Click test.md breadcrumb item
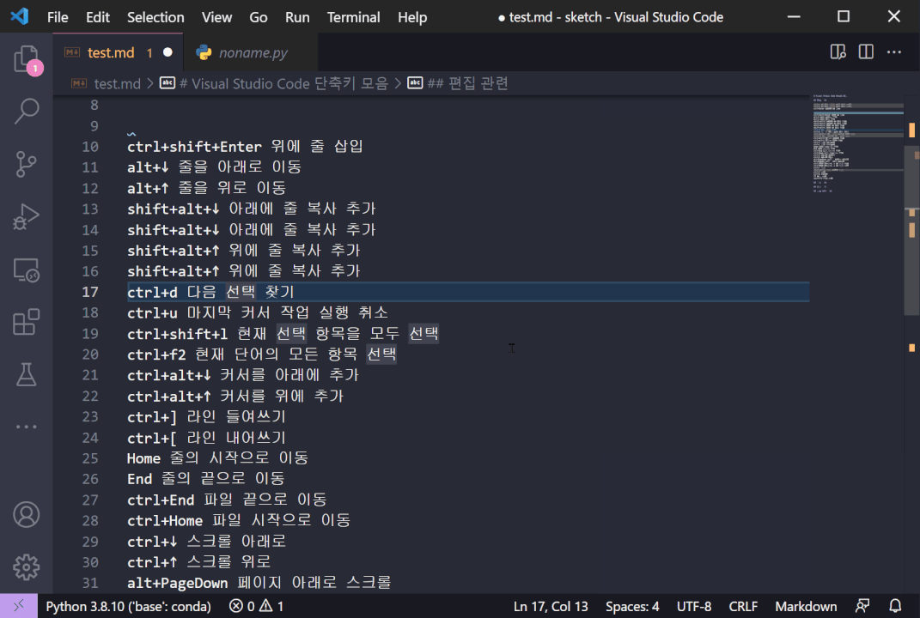 pyautogui.click(x=118, y=84)
